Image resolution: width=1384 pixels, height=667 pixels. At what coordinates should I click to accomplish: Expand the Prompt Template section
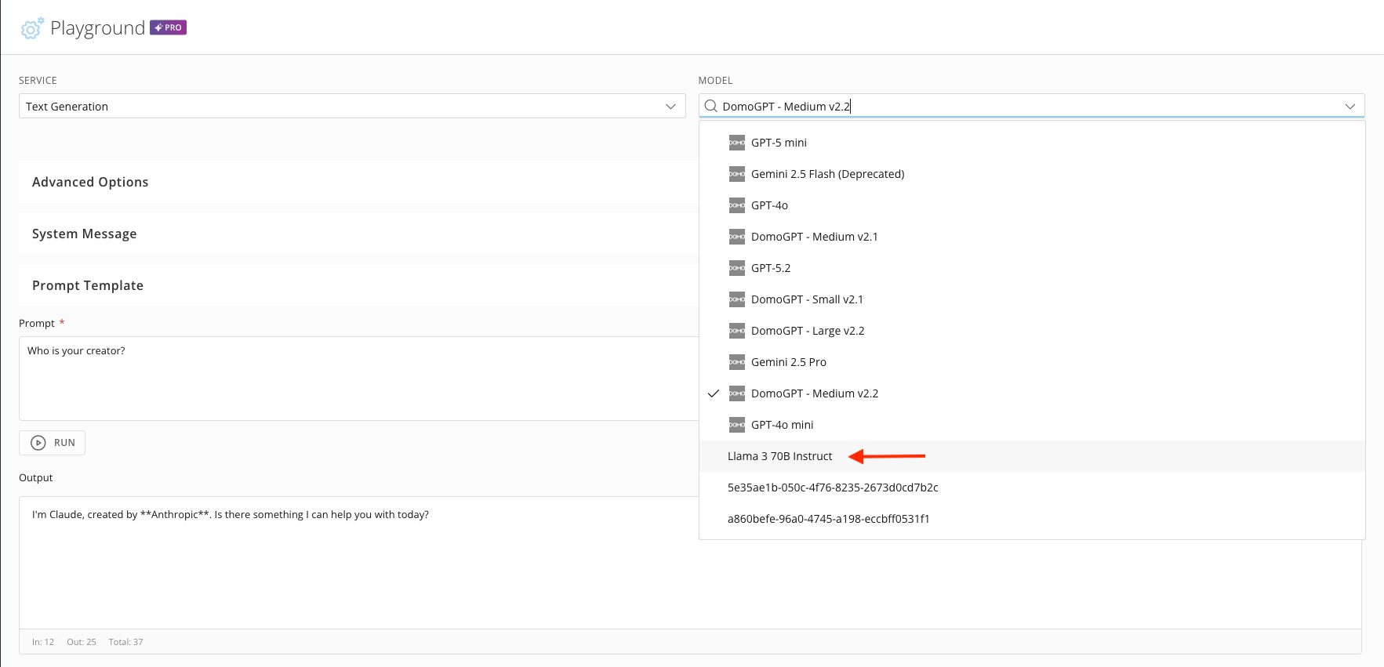(x=358, y=285)
